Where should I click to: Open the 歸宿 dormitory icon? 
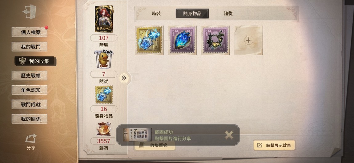[x=104, y=129]
